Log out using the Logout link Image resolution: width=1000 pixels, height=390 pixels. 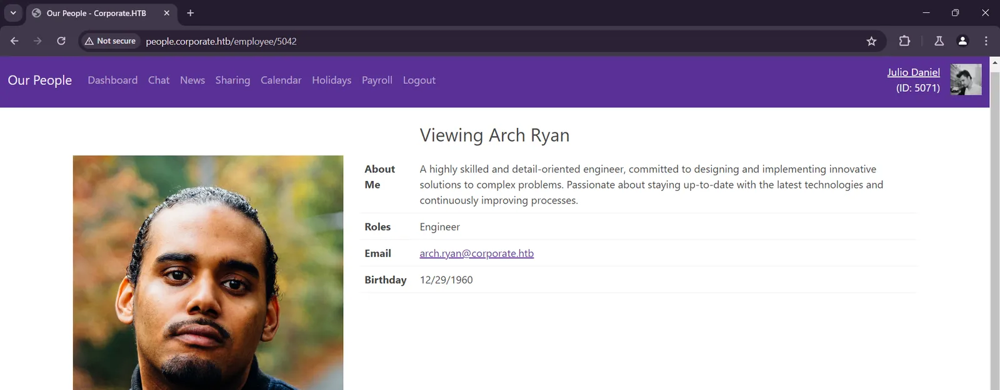tap(419, 80)
